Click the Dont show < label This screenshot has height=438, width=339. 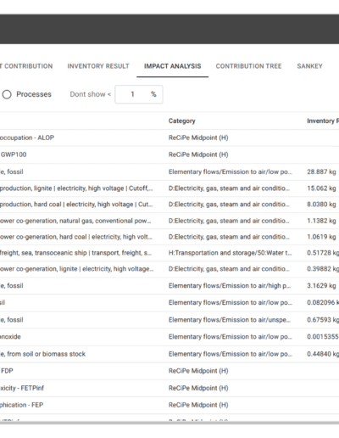click(x=91, y=94)
